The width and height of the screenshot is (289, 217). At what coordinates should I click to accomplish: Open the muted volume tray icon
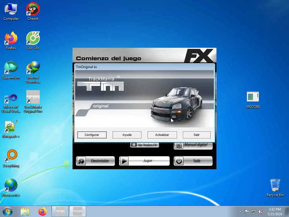click(260, 212)
